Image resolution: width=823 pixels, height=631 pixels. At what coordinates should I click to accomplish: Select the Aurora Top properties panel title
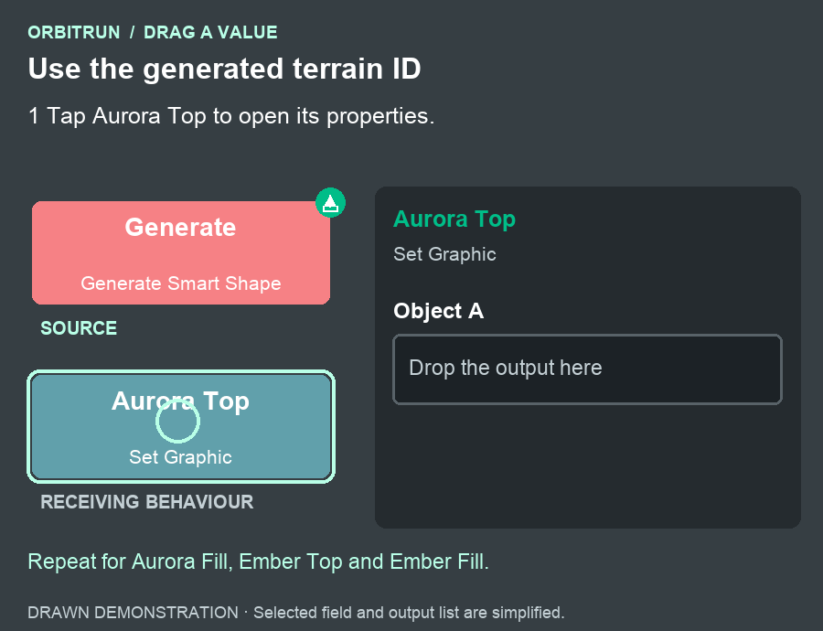(454, 219)
